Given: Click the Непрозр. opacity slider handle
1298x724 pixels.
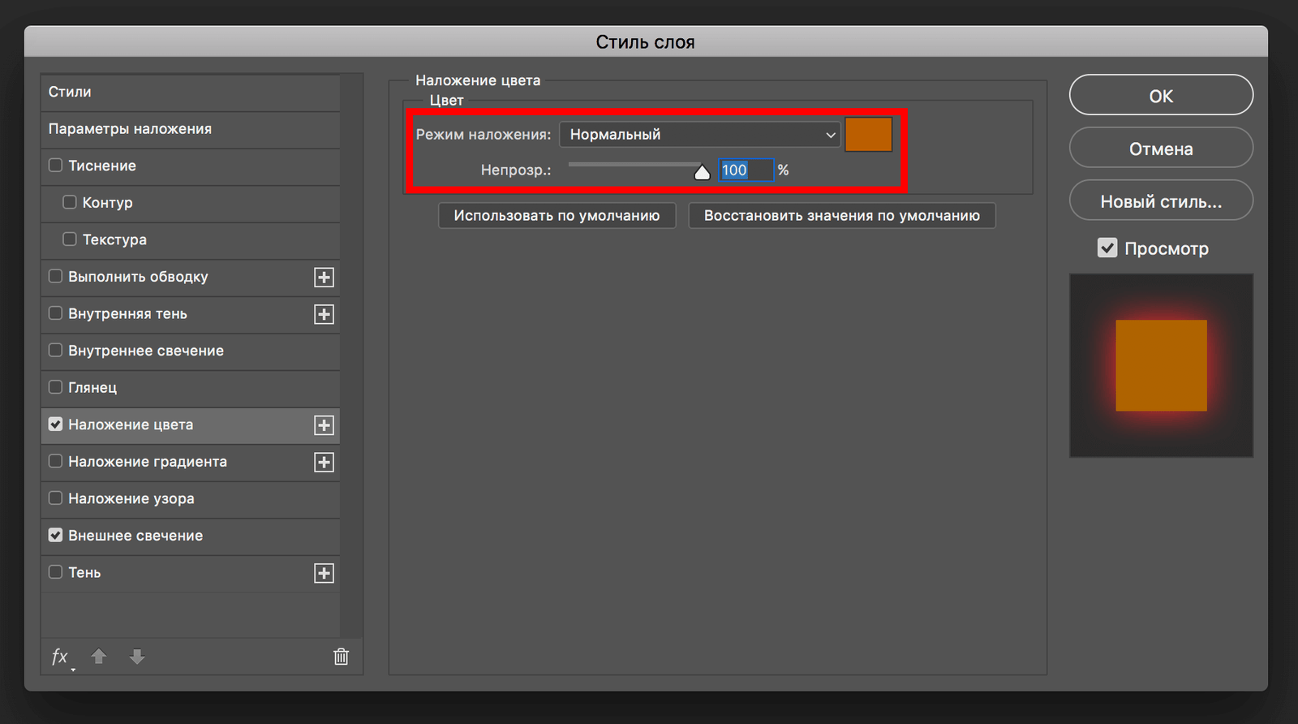Looking at the screenshot, I should (702, 172).
